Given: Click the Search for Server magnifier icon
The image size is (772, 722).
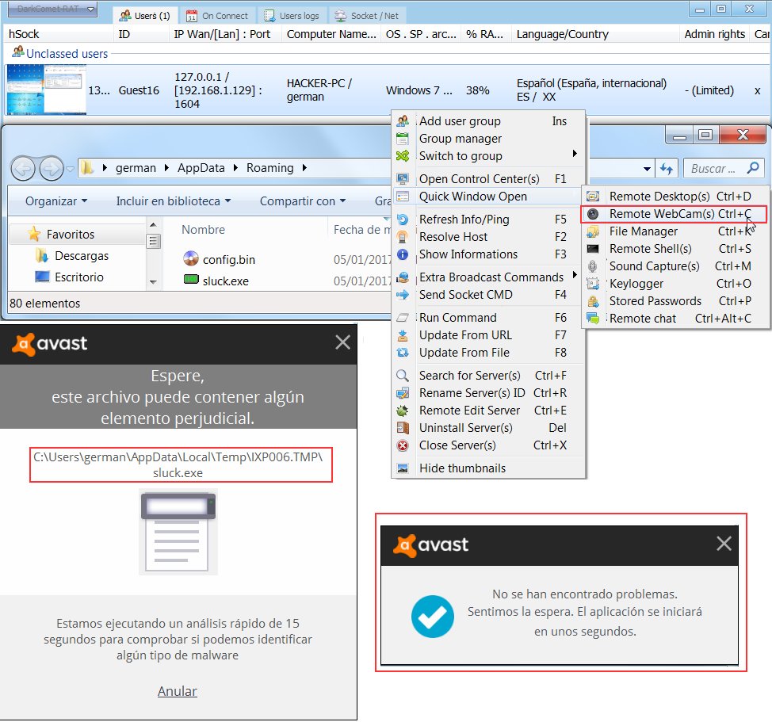Looking at the screenshot, I should pyautogui.click(x=403, y=376).
